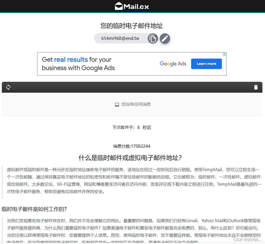Screen dimensions: 265x244
Task: Open the address editor via the pencil icon
Action: (x=165, y=38)
